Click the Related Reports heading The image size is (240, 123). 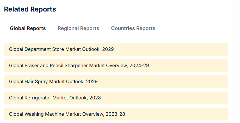click(x=30, y=9)
